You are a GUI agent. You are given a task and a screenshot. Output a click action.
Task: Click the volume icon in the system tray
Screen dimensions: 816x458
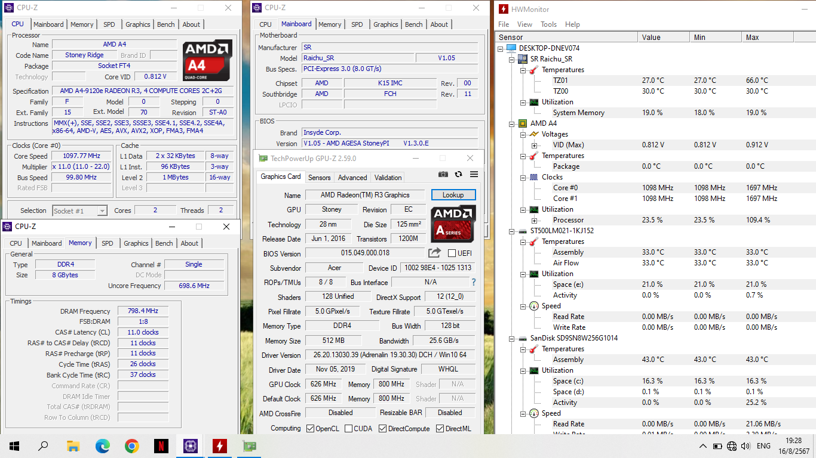[746, 445]
